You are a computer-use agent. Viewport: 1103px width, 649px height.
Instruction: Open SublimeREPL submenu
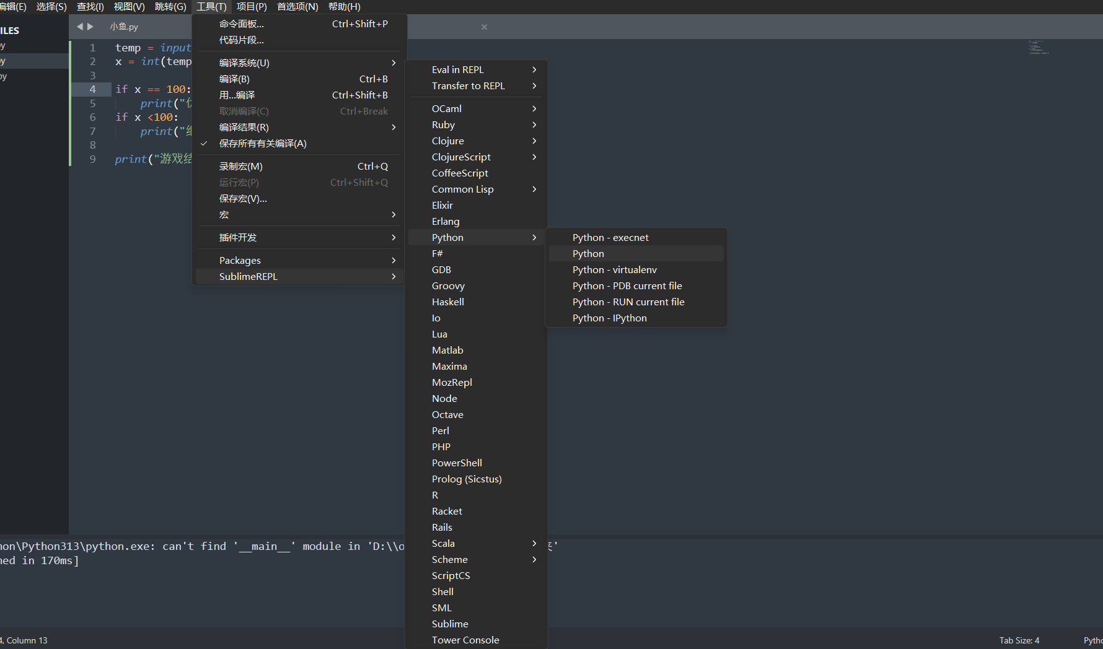pos(298,277)
